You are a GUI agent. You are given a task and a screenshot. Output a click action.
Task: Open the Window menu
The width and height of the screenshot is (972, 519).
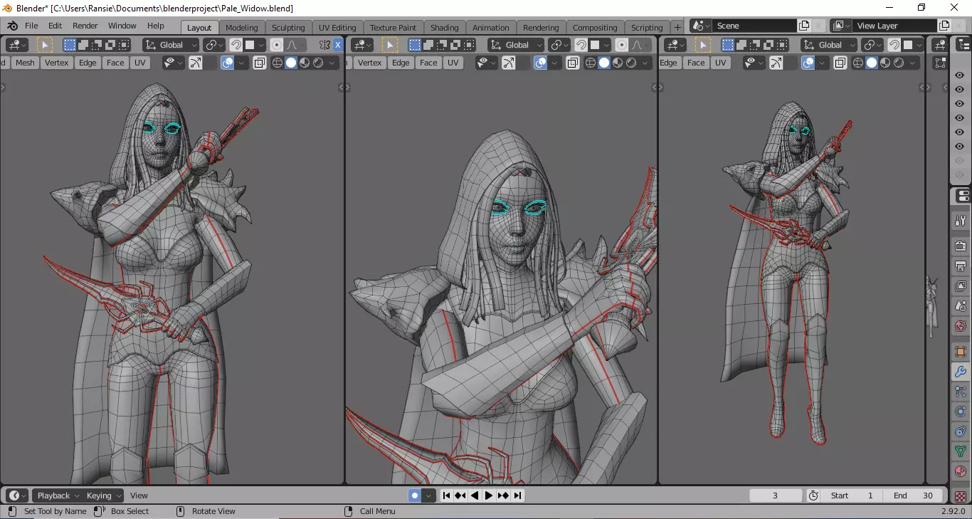122,26
